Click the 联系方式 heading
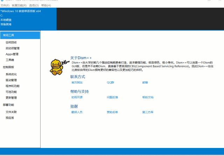 (x=78, y=77)
